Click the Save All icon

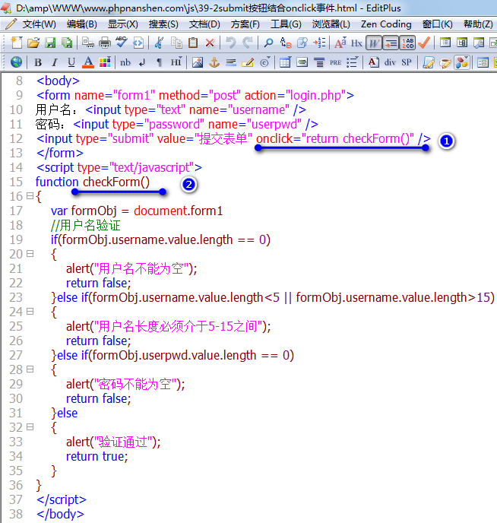pos(67,43)
